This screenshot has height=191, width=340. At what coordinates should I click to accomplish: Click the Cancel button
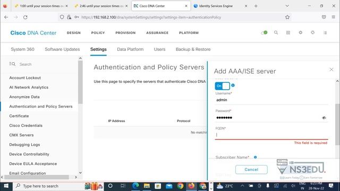[251, 170]
